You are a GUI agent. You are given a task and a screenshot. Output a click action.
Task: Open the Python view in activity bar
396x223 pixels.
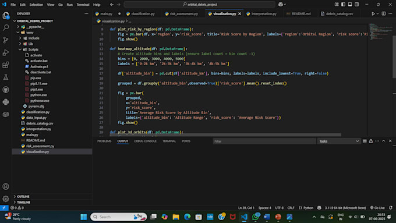[x=6, y=102]
